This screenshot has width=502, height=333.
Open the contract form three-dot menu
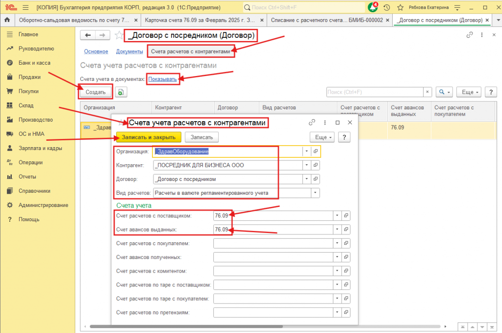[x=482, y=35]
